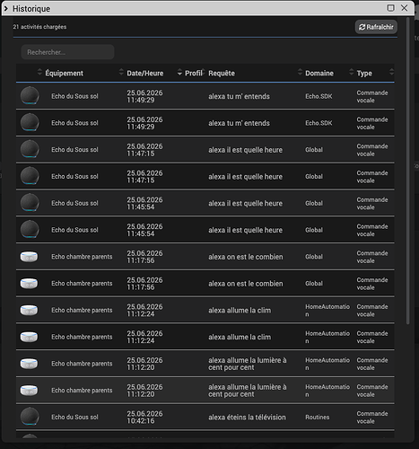419x449 pixels.
Task: Sort table by Requête column header
Action: pyautogui.click(x=222, y=73)
